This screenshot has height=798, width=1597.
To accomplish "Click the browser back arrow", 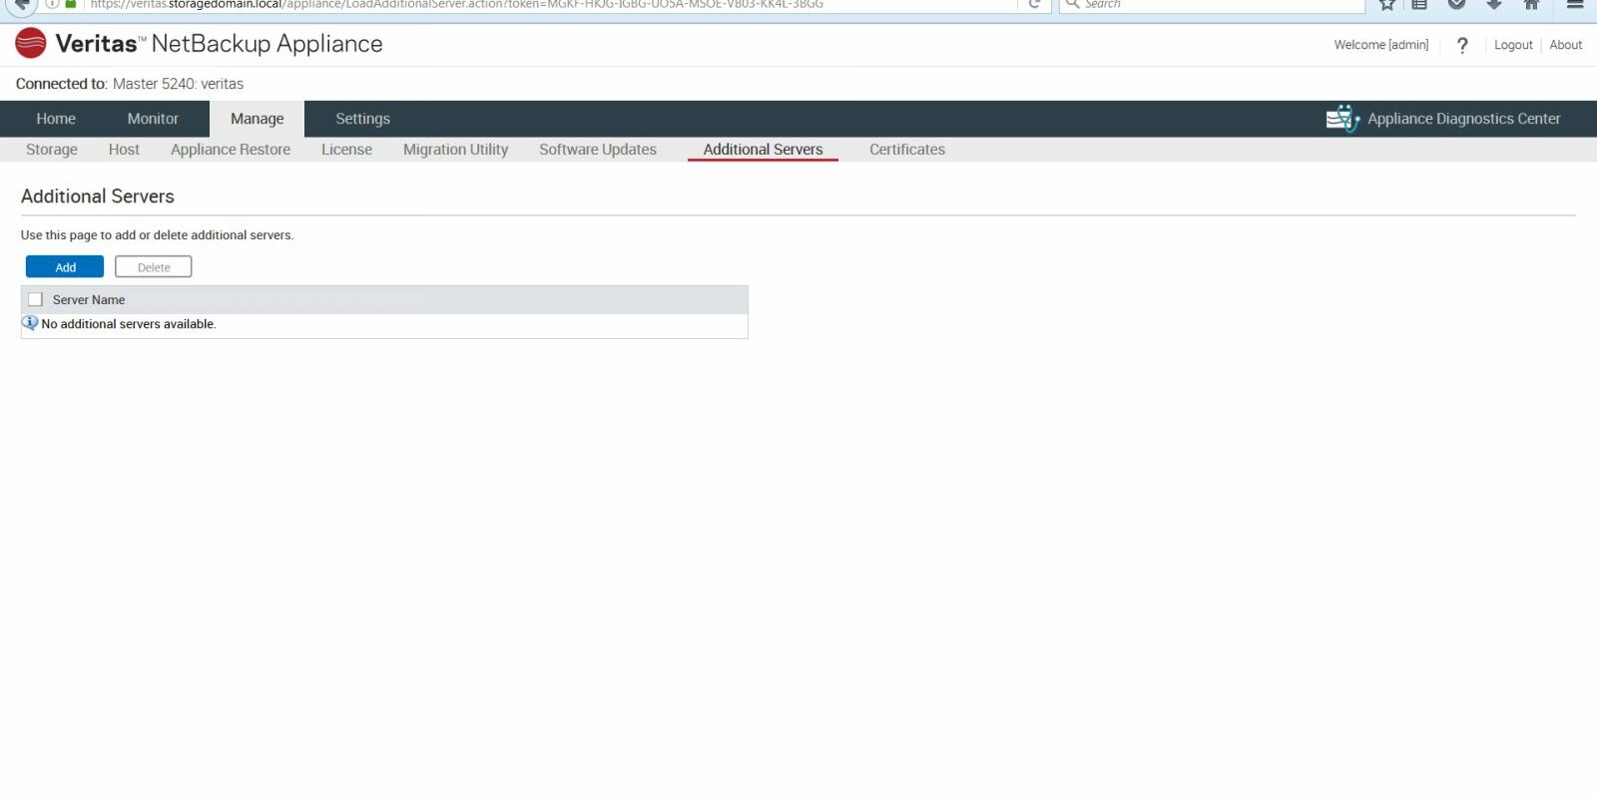I will [x=21, y=4].
